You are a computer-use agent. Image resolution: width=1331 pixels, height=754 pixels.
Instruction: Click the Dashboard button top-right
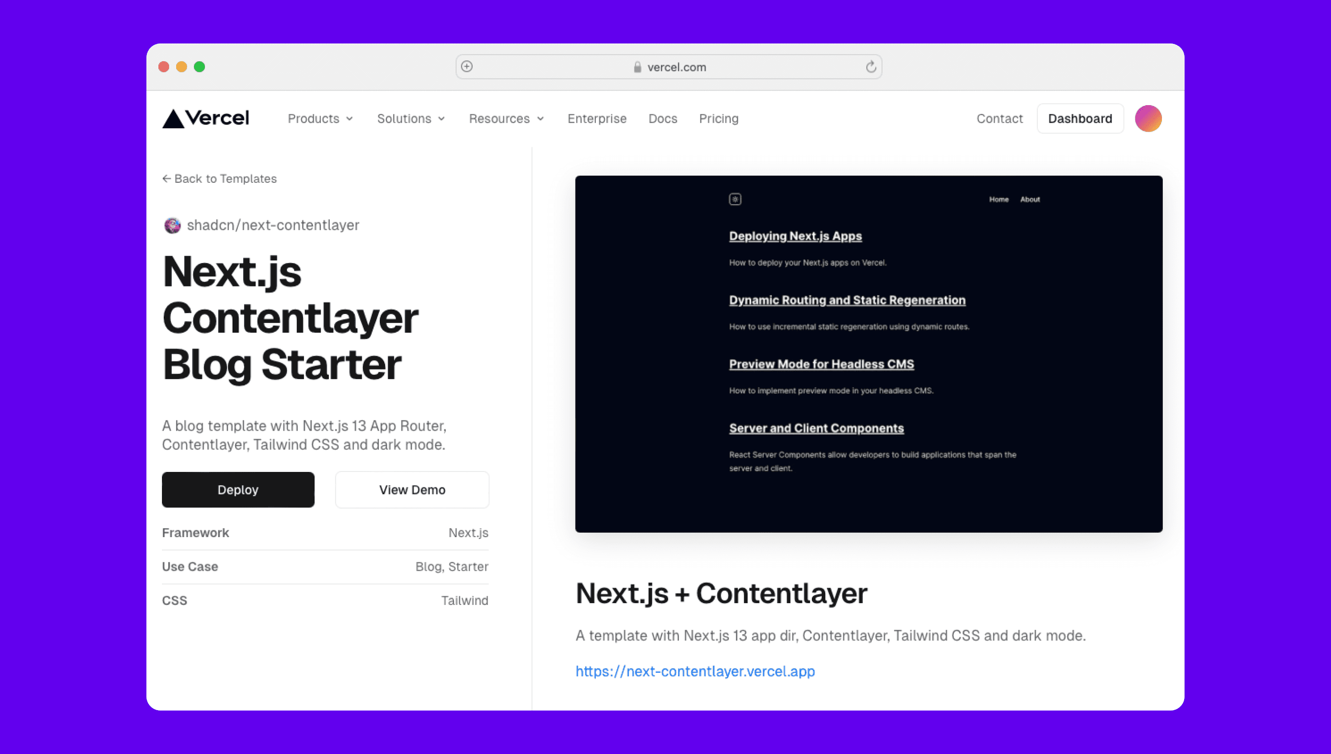(x=1079, y=118)
